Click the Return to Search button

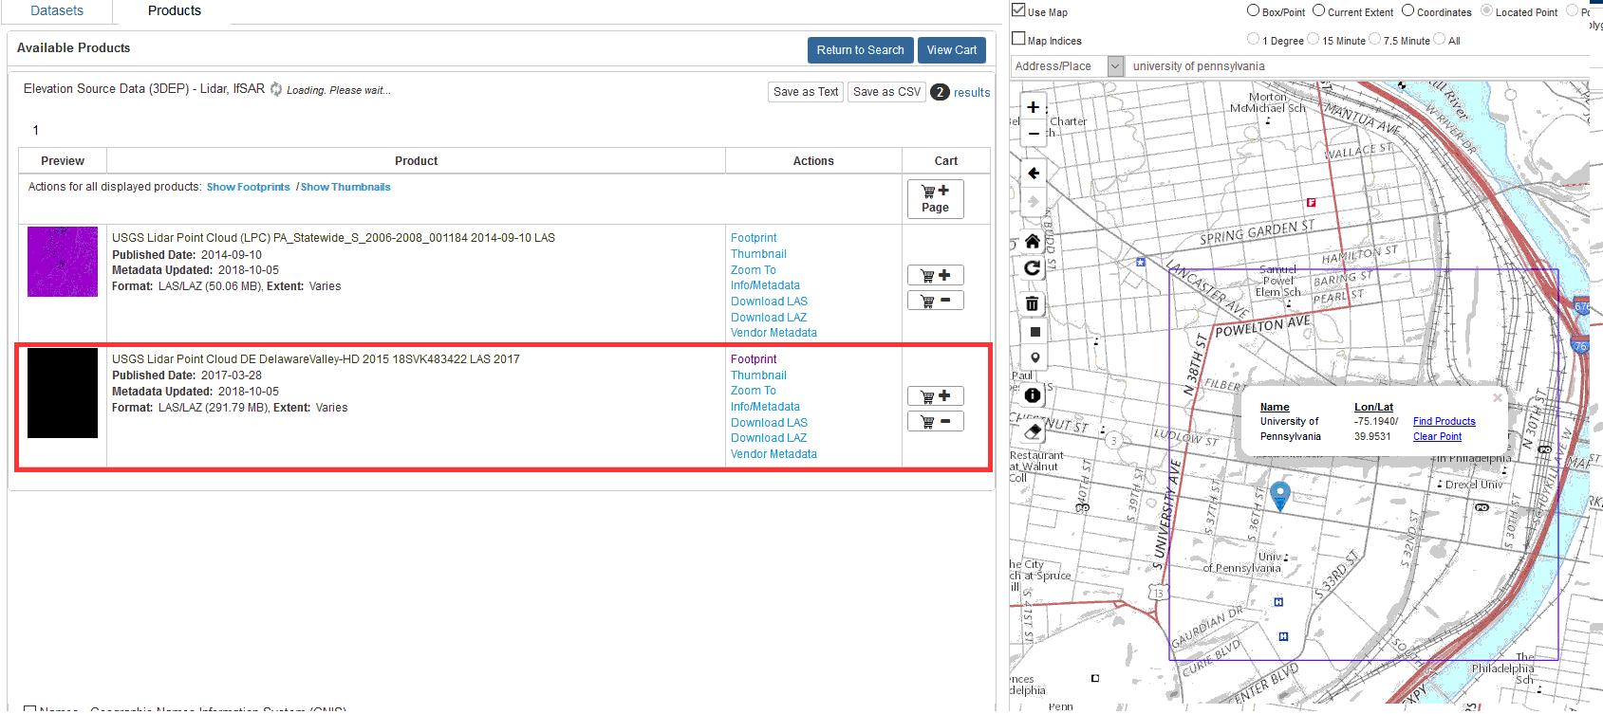coord(860,50)
